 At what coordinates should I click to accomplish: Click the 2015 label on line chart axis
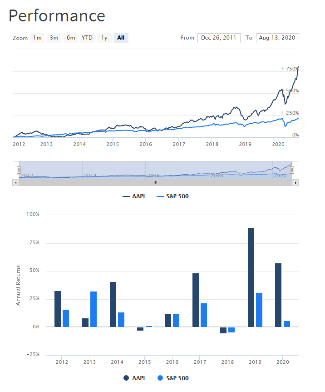pyautogui.click(x=113, y=144)
